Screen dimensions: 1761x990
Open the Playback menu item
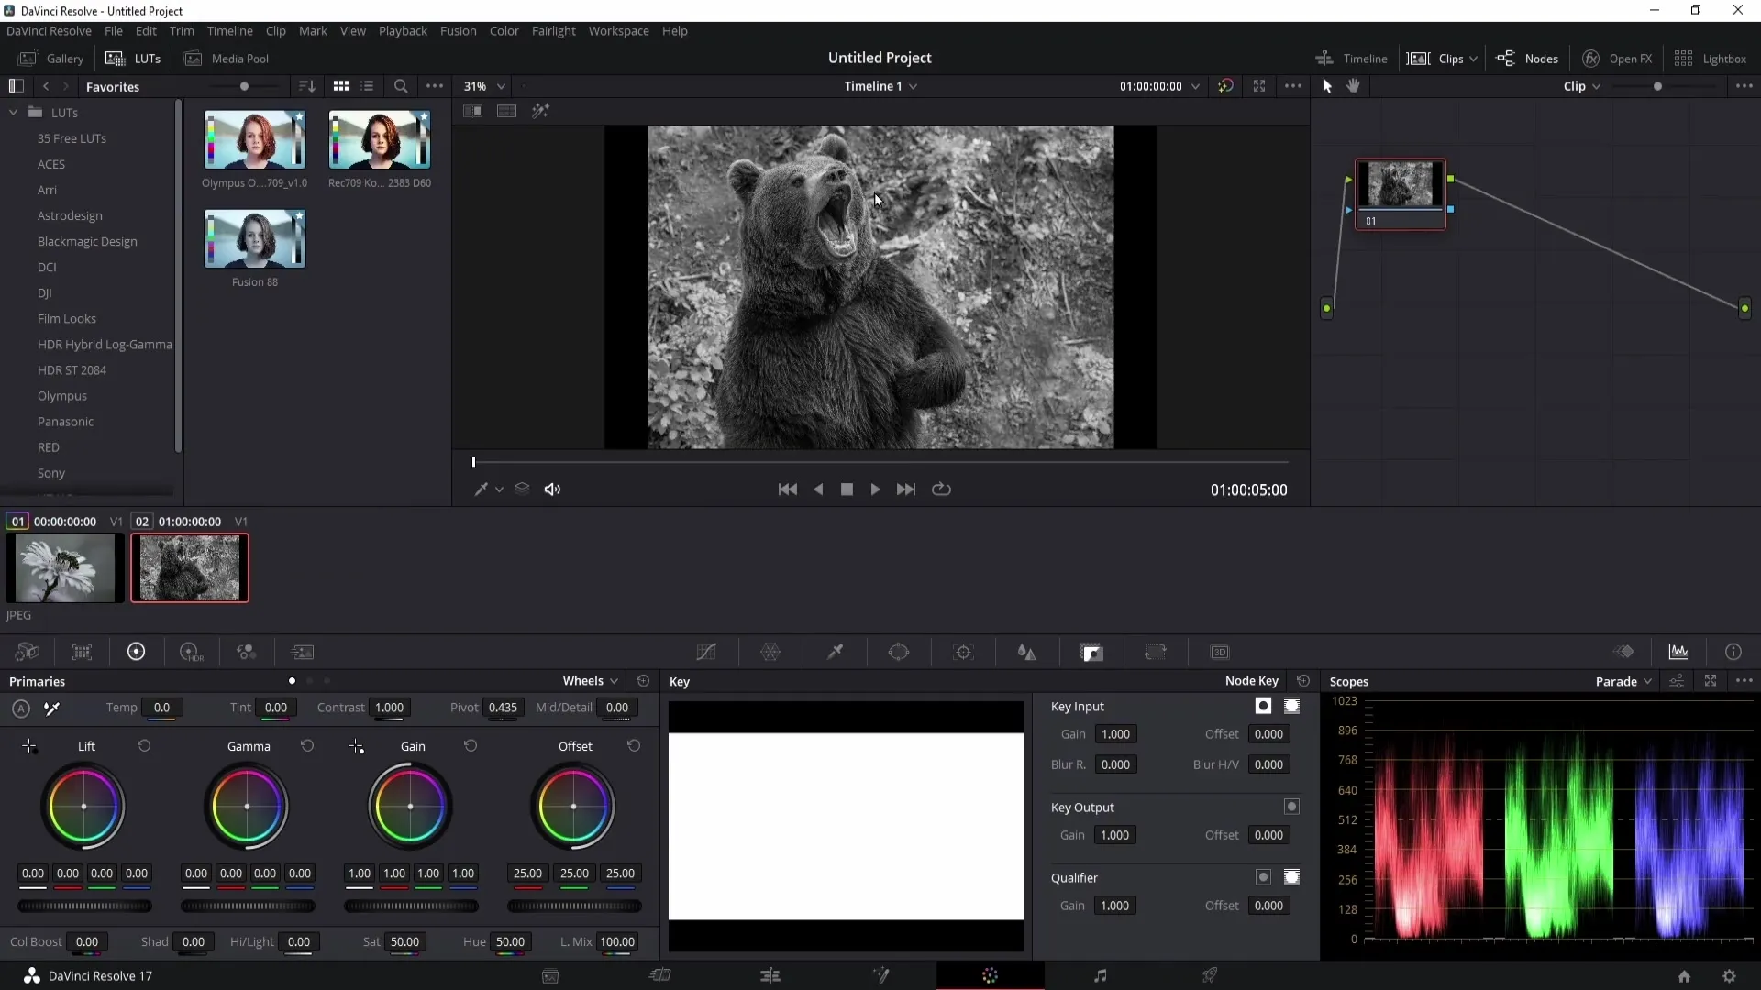403,30
